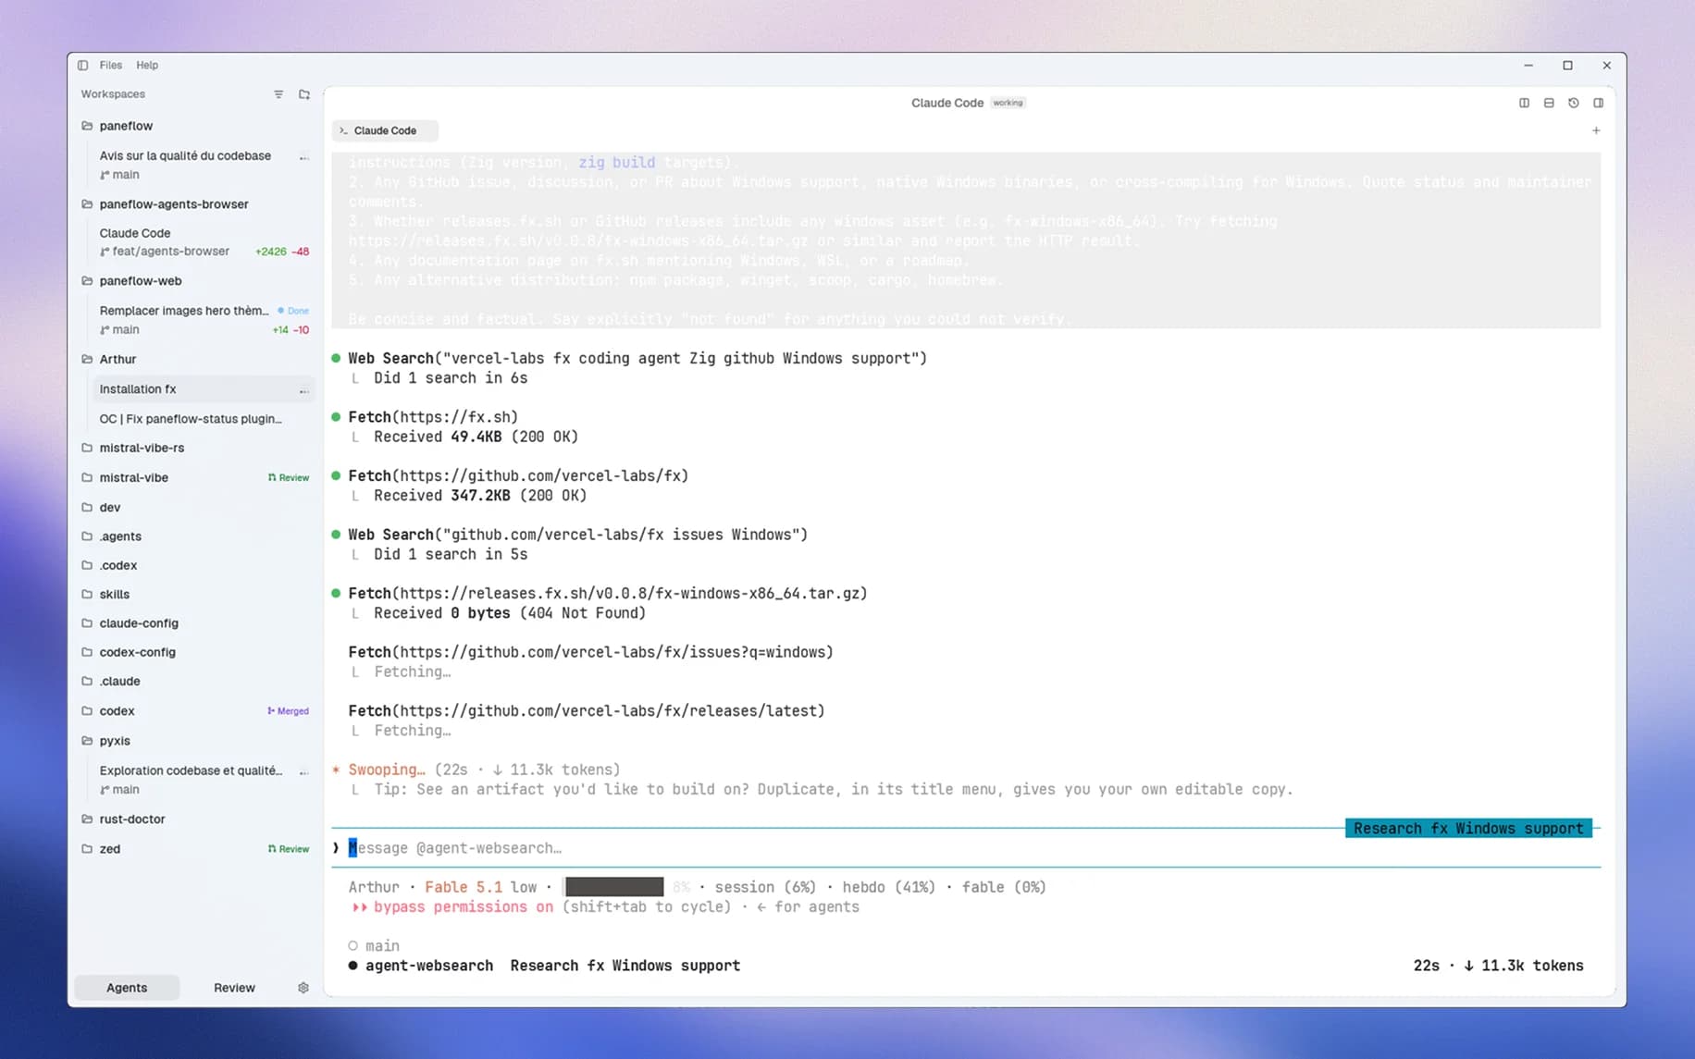The width and height of the screenshot is (1695, 1059).
Task: Collapse the pyxis workspace folder
Action: pos(87,741)
